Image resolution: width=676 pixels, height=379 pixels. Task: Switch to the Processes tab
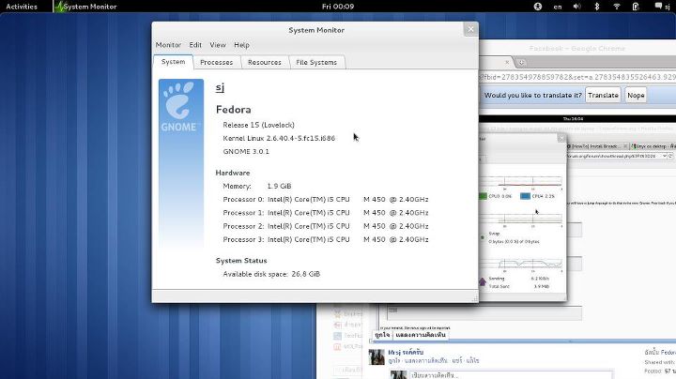(217, 63)
